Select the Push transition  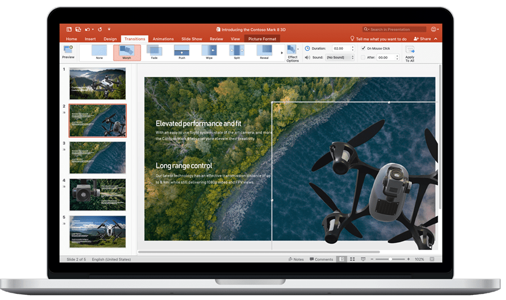(x=182, y=52)
